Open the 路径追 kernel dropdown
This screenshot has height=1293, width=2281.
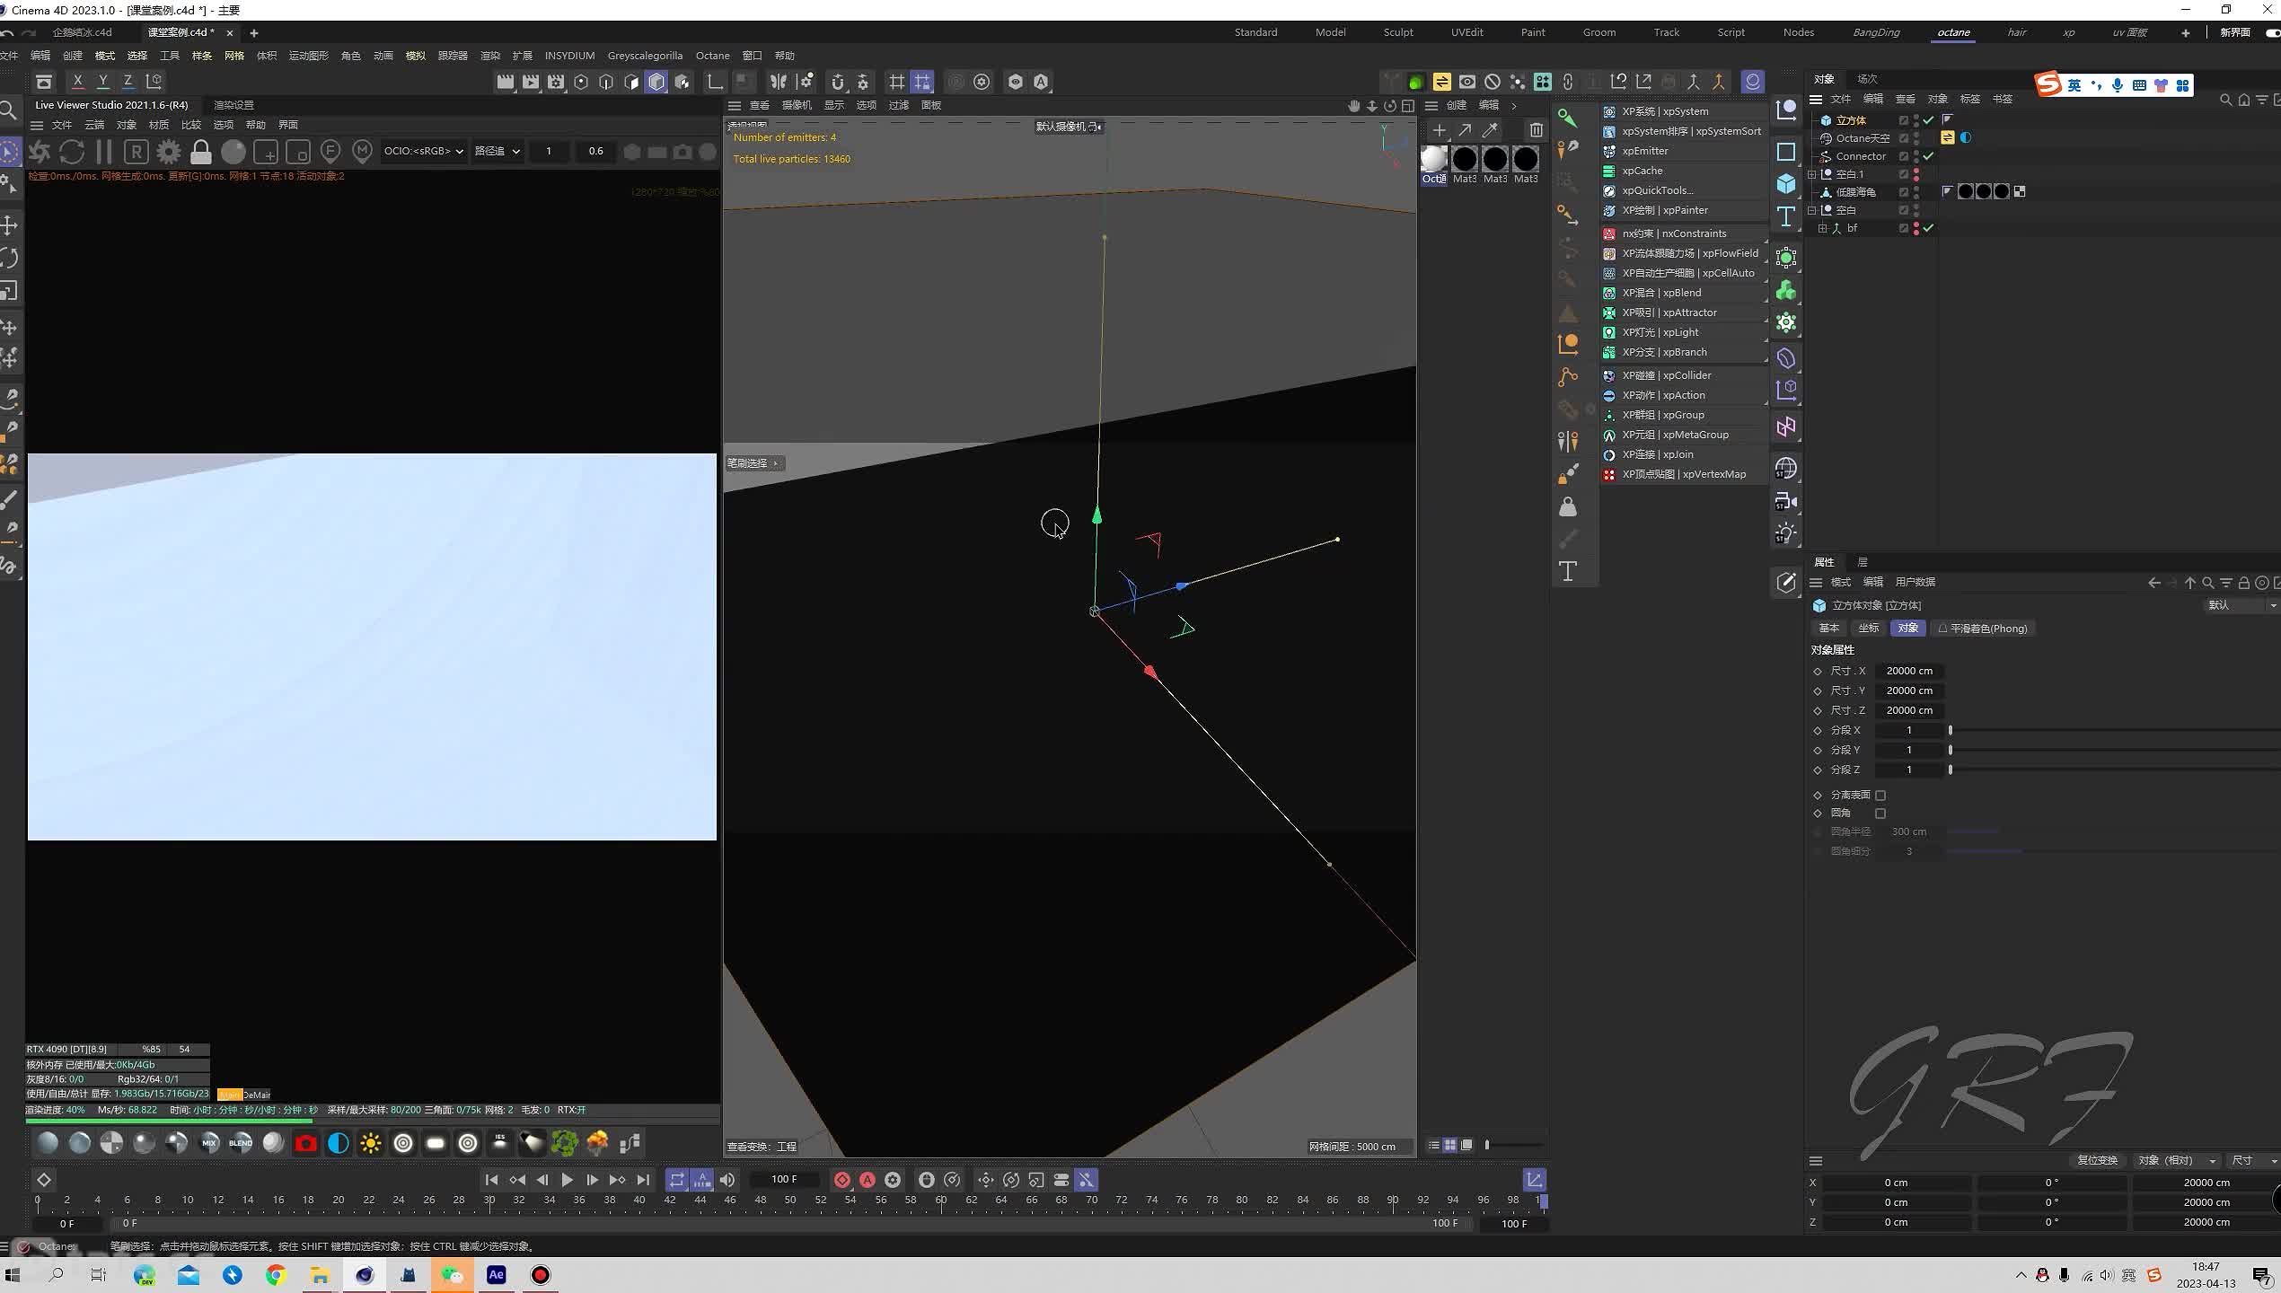pos(498,151)
